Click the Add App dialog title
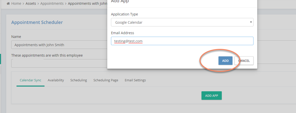 click(120, 1)
